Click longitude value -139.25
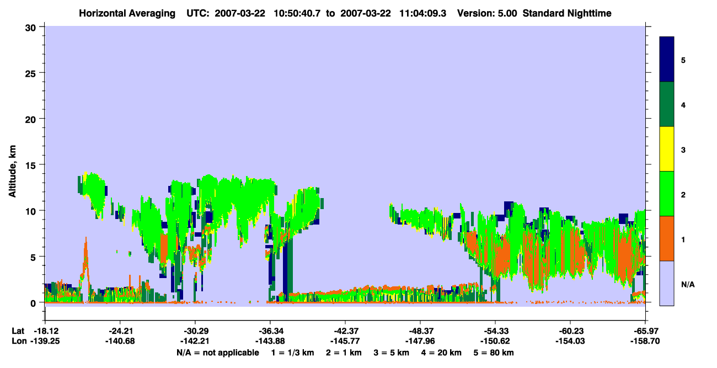Screen dimensions: 717x368 [45, 341]
